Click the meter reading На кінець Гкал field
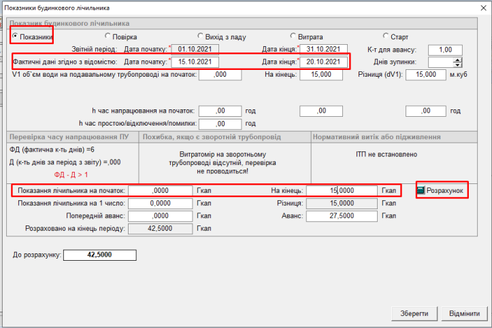This screenshot has width=492, height=328. (x=341, y=191)
